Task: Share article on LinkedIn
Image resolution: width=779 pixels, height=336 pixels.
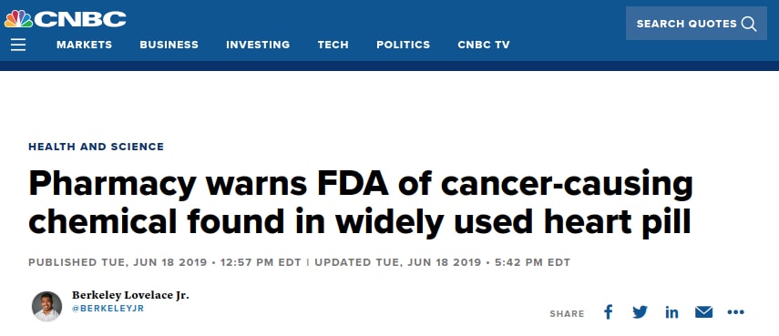Action: (x=671, y=312)
